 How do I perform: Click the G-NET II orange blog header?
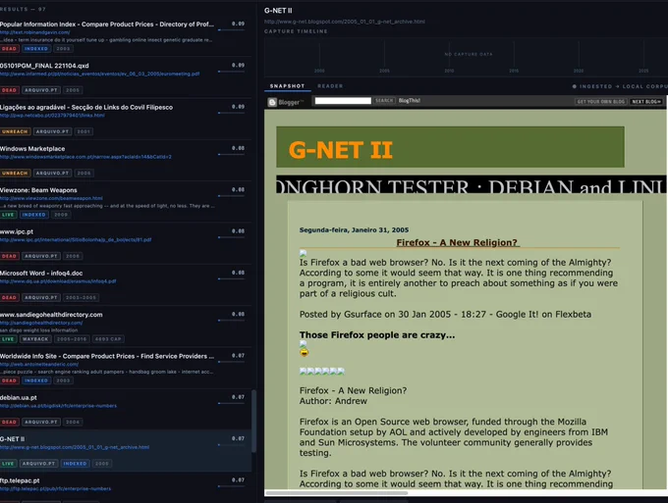pyautogui.click(x=341, y=150)
